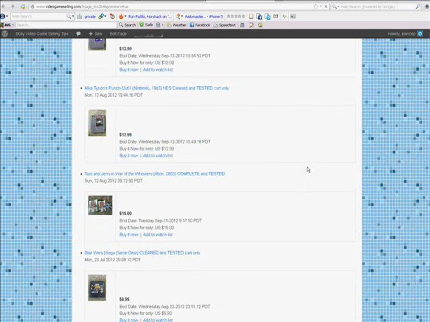The image size is (430, 322).
Task: Open the Ron Palillo news headline link
Action: tap(150, 17)
